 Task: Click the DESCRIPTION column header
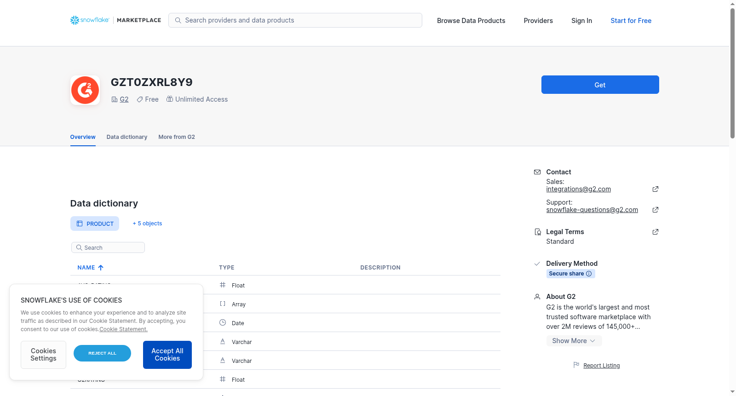point(380,268)
